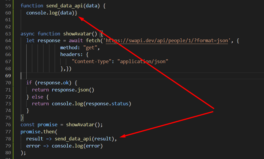Click the "application/json" string on line 67
Image resolution: width=264 pixels, height=159 pixels.
[143, 62]
